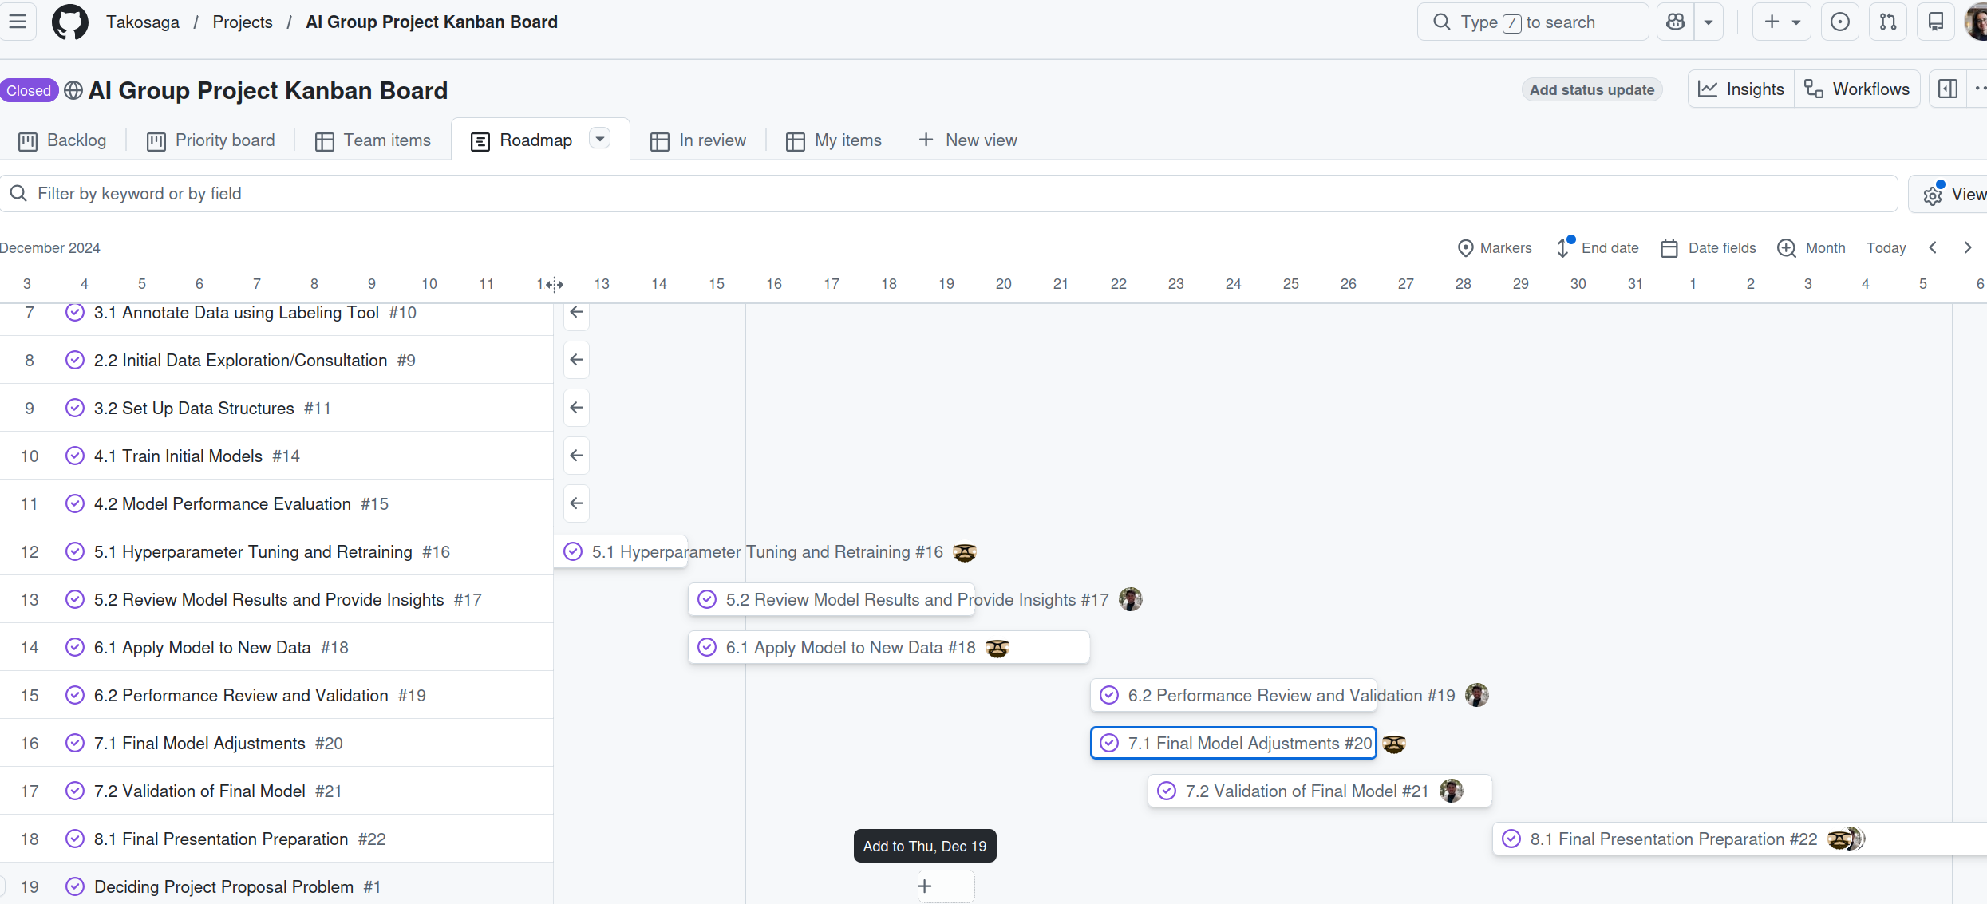Open notifications inbox icon
The height and width of the screenshot is (904, 1987).
pyautogui.click(x=1936, y=22)
